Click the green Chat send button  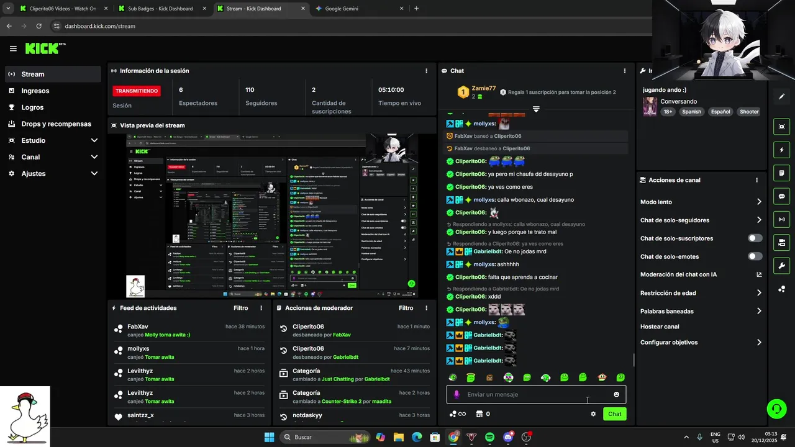point(614,414)
